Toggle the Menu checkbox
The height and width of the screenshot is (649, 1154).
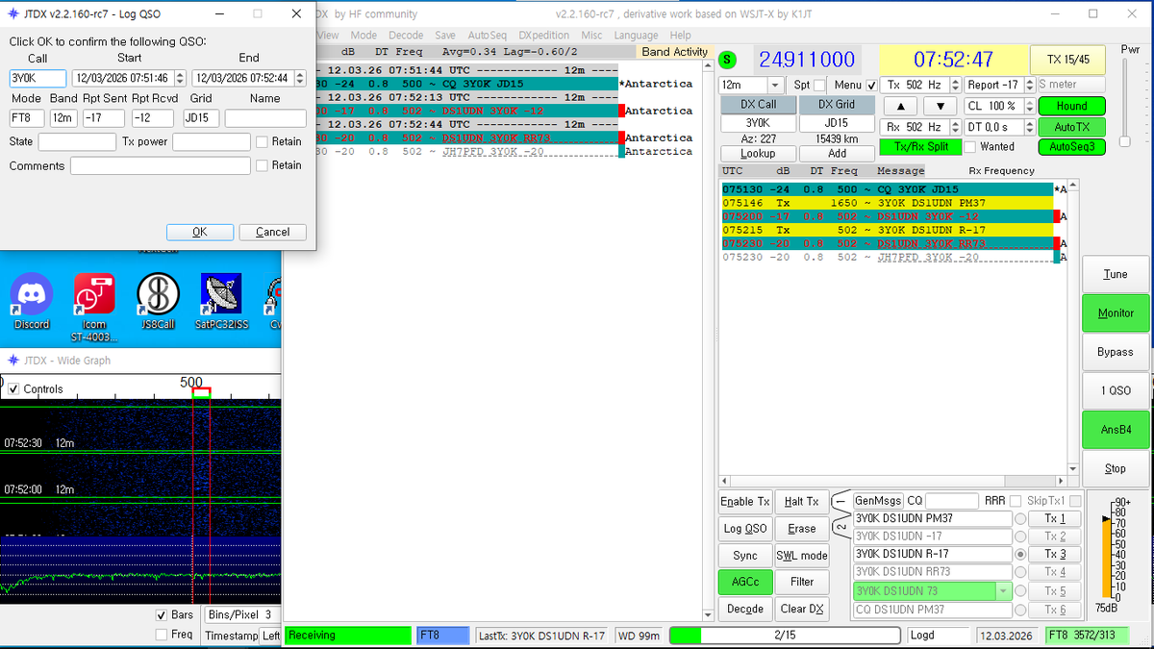pos(871,85)
